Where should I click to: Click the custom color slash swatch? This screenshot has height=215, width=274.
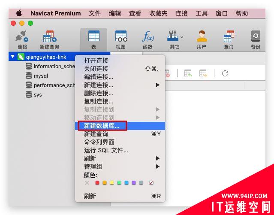coord(151,183)
